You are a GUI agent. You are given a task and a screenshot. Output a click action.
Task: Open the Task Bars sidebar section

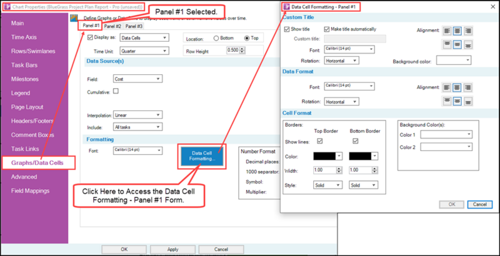click(x=24, y=65)
